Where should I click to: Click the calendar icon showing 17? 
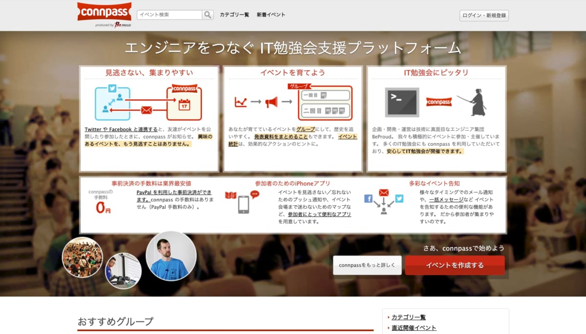[184, 104]
